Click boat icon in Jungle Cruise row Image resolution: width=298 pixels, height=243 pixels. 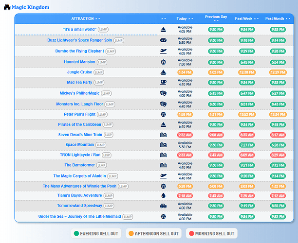[163, 72]
